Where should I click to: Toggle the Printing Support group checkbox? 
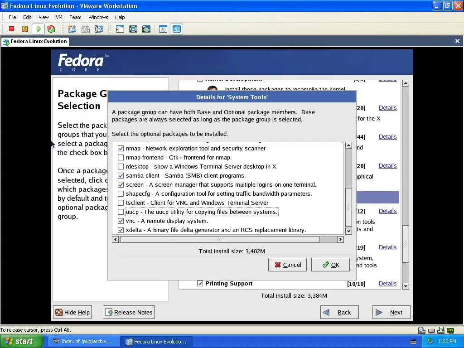(x=200, y=284)
